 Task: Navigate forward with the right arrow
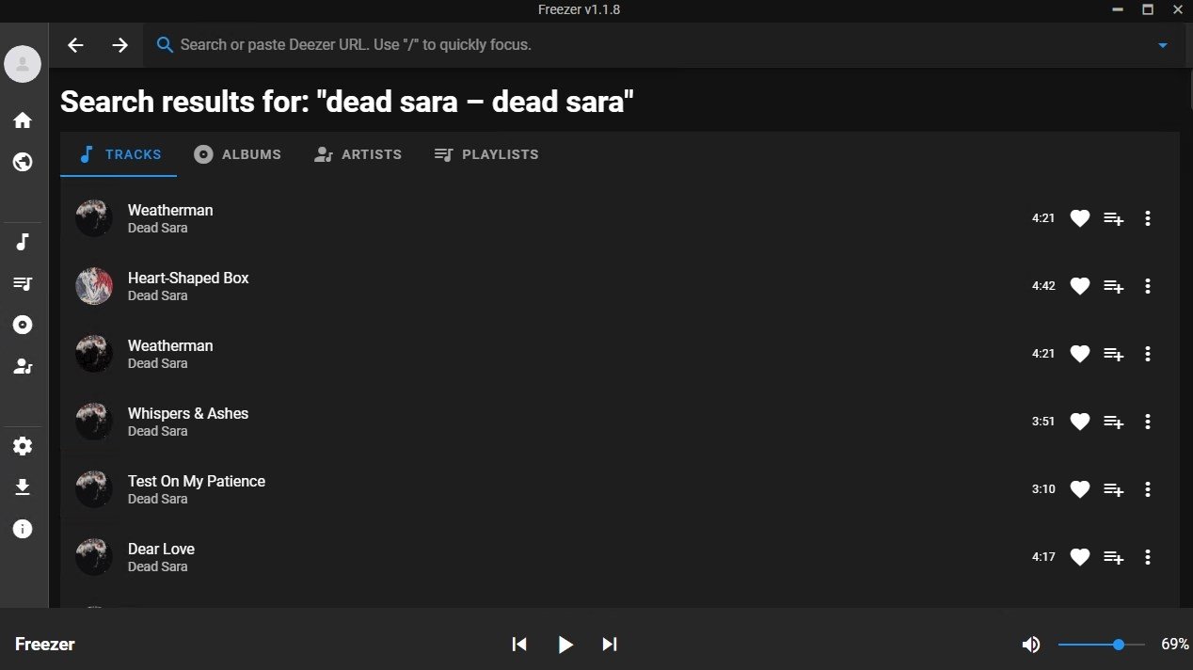point(119,45)
